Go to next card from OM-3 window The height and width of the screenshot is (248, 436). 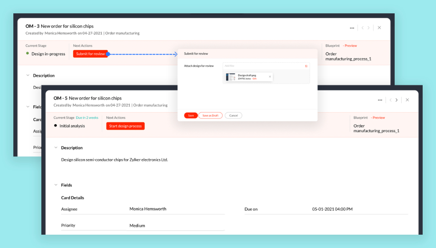pyautogui.click(x=369, y=28)
